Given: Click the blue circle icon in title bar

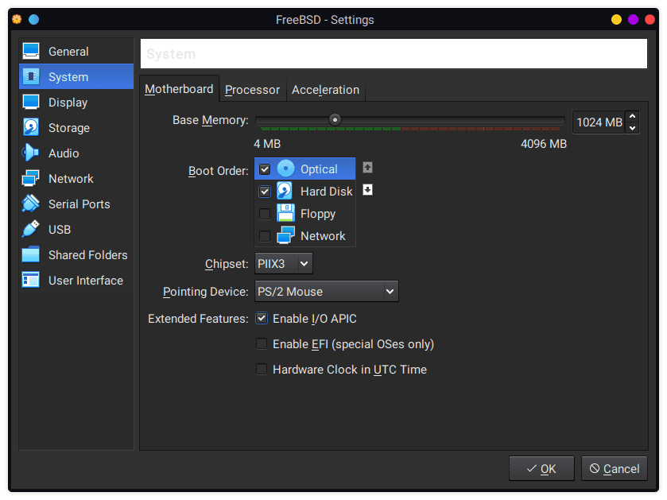Looking at the screenshot, I should (34, 20).
